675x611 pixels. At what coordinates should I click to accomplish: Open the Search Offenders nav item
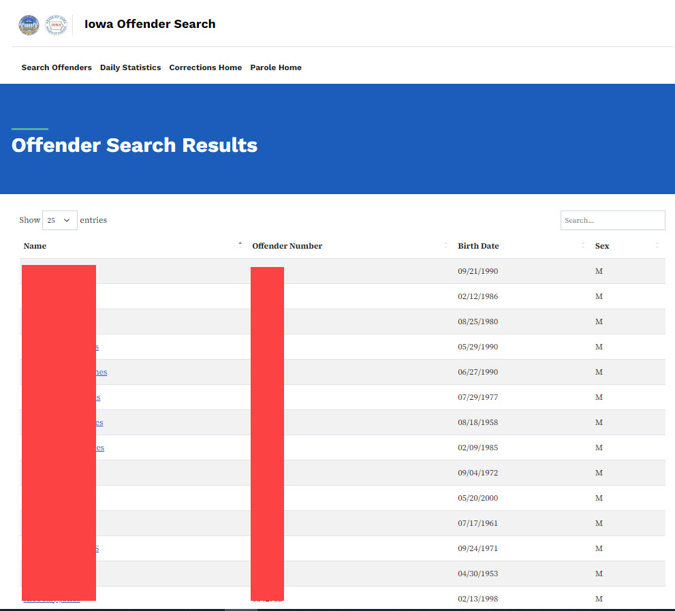[57, 67]
